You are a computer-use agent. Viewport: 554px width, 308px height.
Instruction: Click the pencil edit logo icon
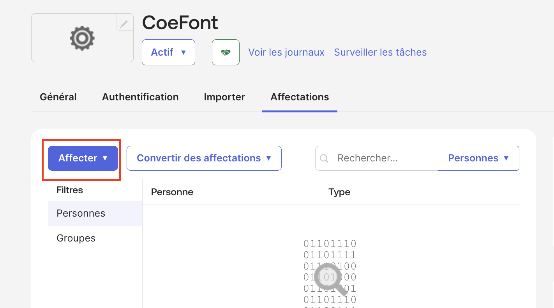point(124,23)
